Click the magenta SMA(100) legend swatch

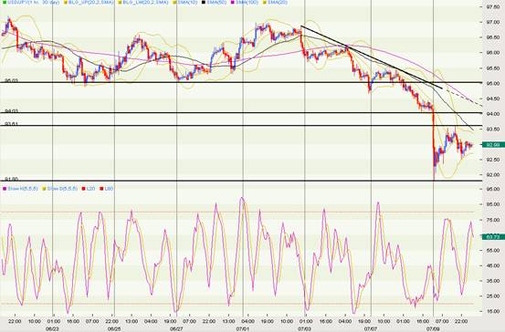232,2
